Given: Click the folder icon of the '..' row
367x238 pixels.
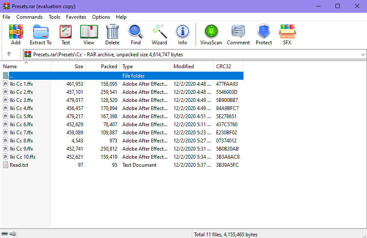Looking at the screenshot, I should click(x=6, y=75).
